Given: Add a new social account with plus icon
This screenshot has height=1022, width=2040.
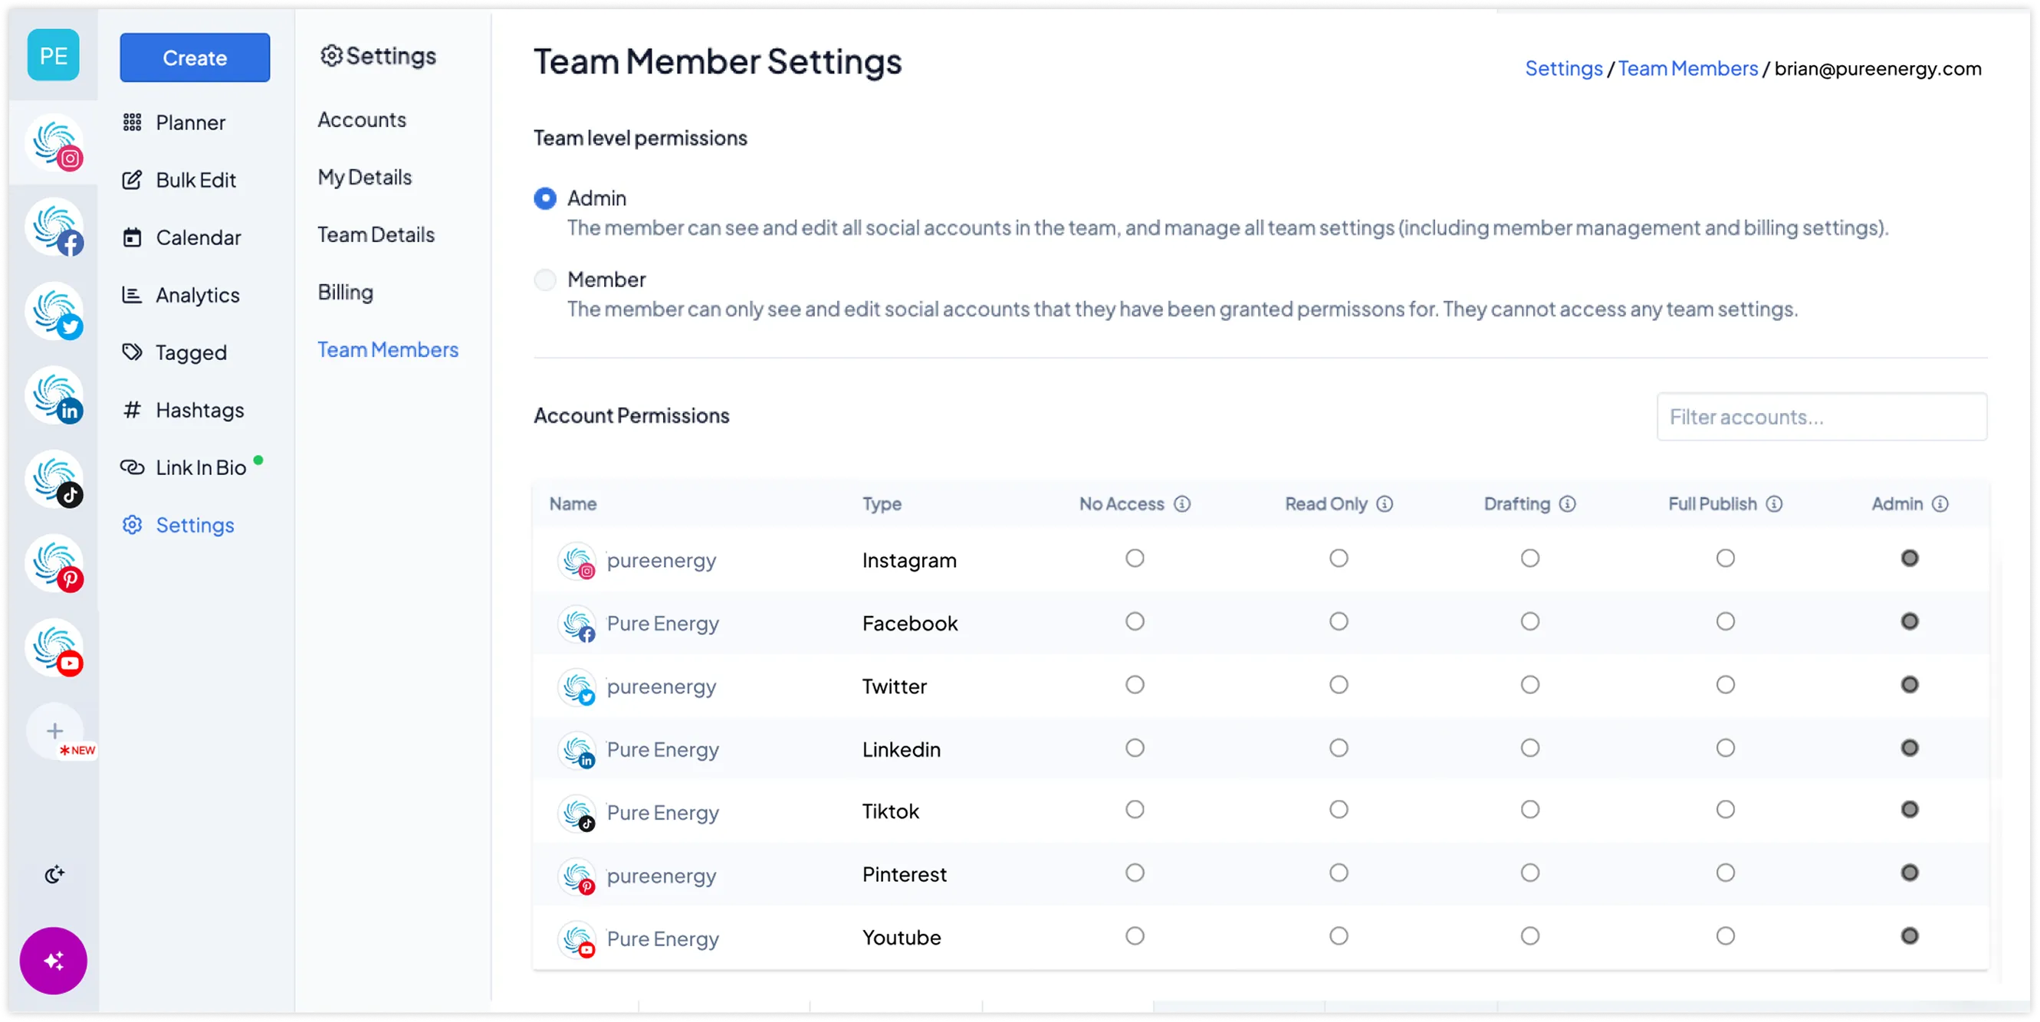Looking at the screenshot, I should [x=54, y=731].
